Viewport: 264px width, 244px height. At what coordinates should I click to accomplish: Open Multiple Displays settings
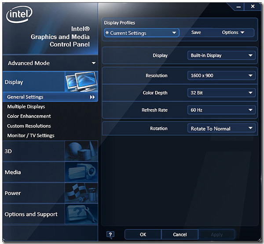tap(26, 107)
